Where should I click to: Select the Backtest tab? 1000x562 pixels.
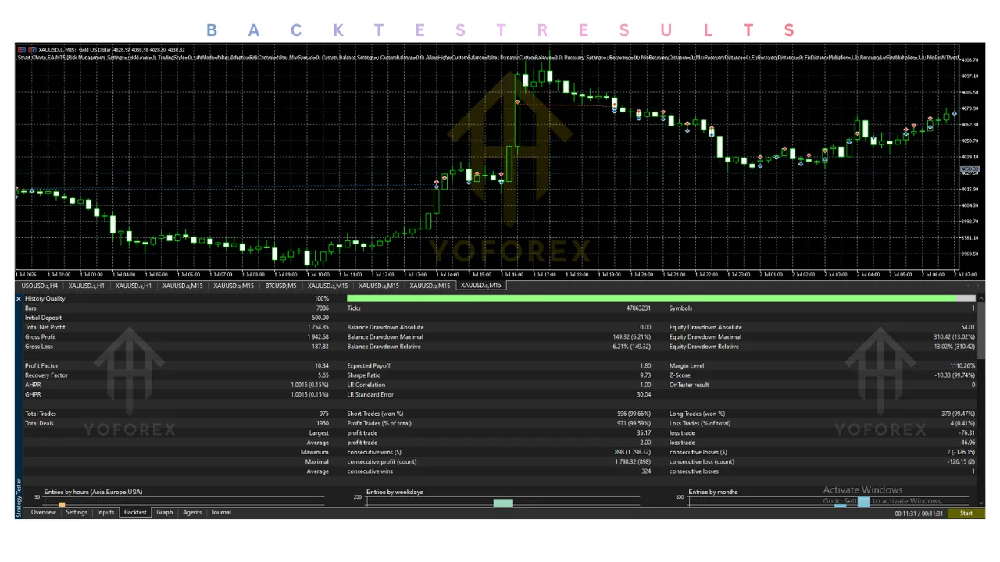click(x=135, y=513)
